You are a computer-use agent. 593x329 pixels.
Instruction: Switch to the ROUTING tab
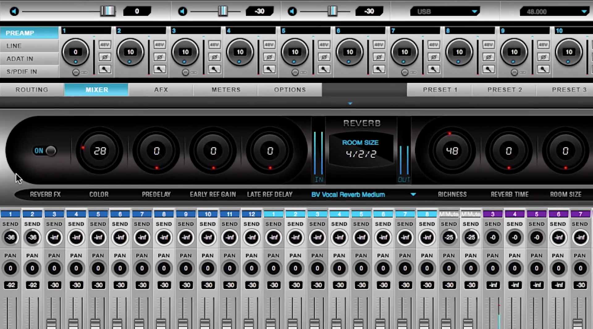(x=32, y=90)
